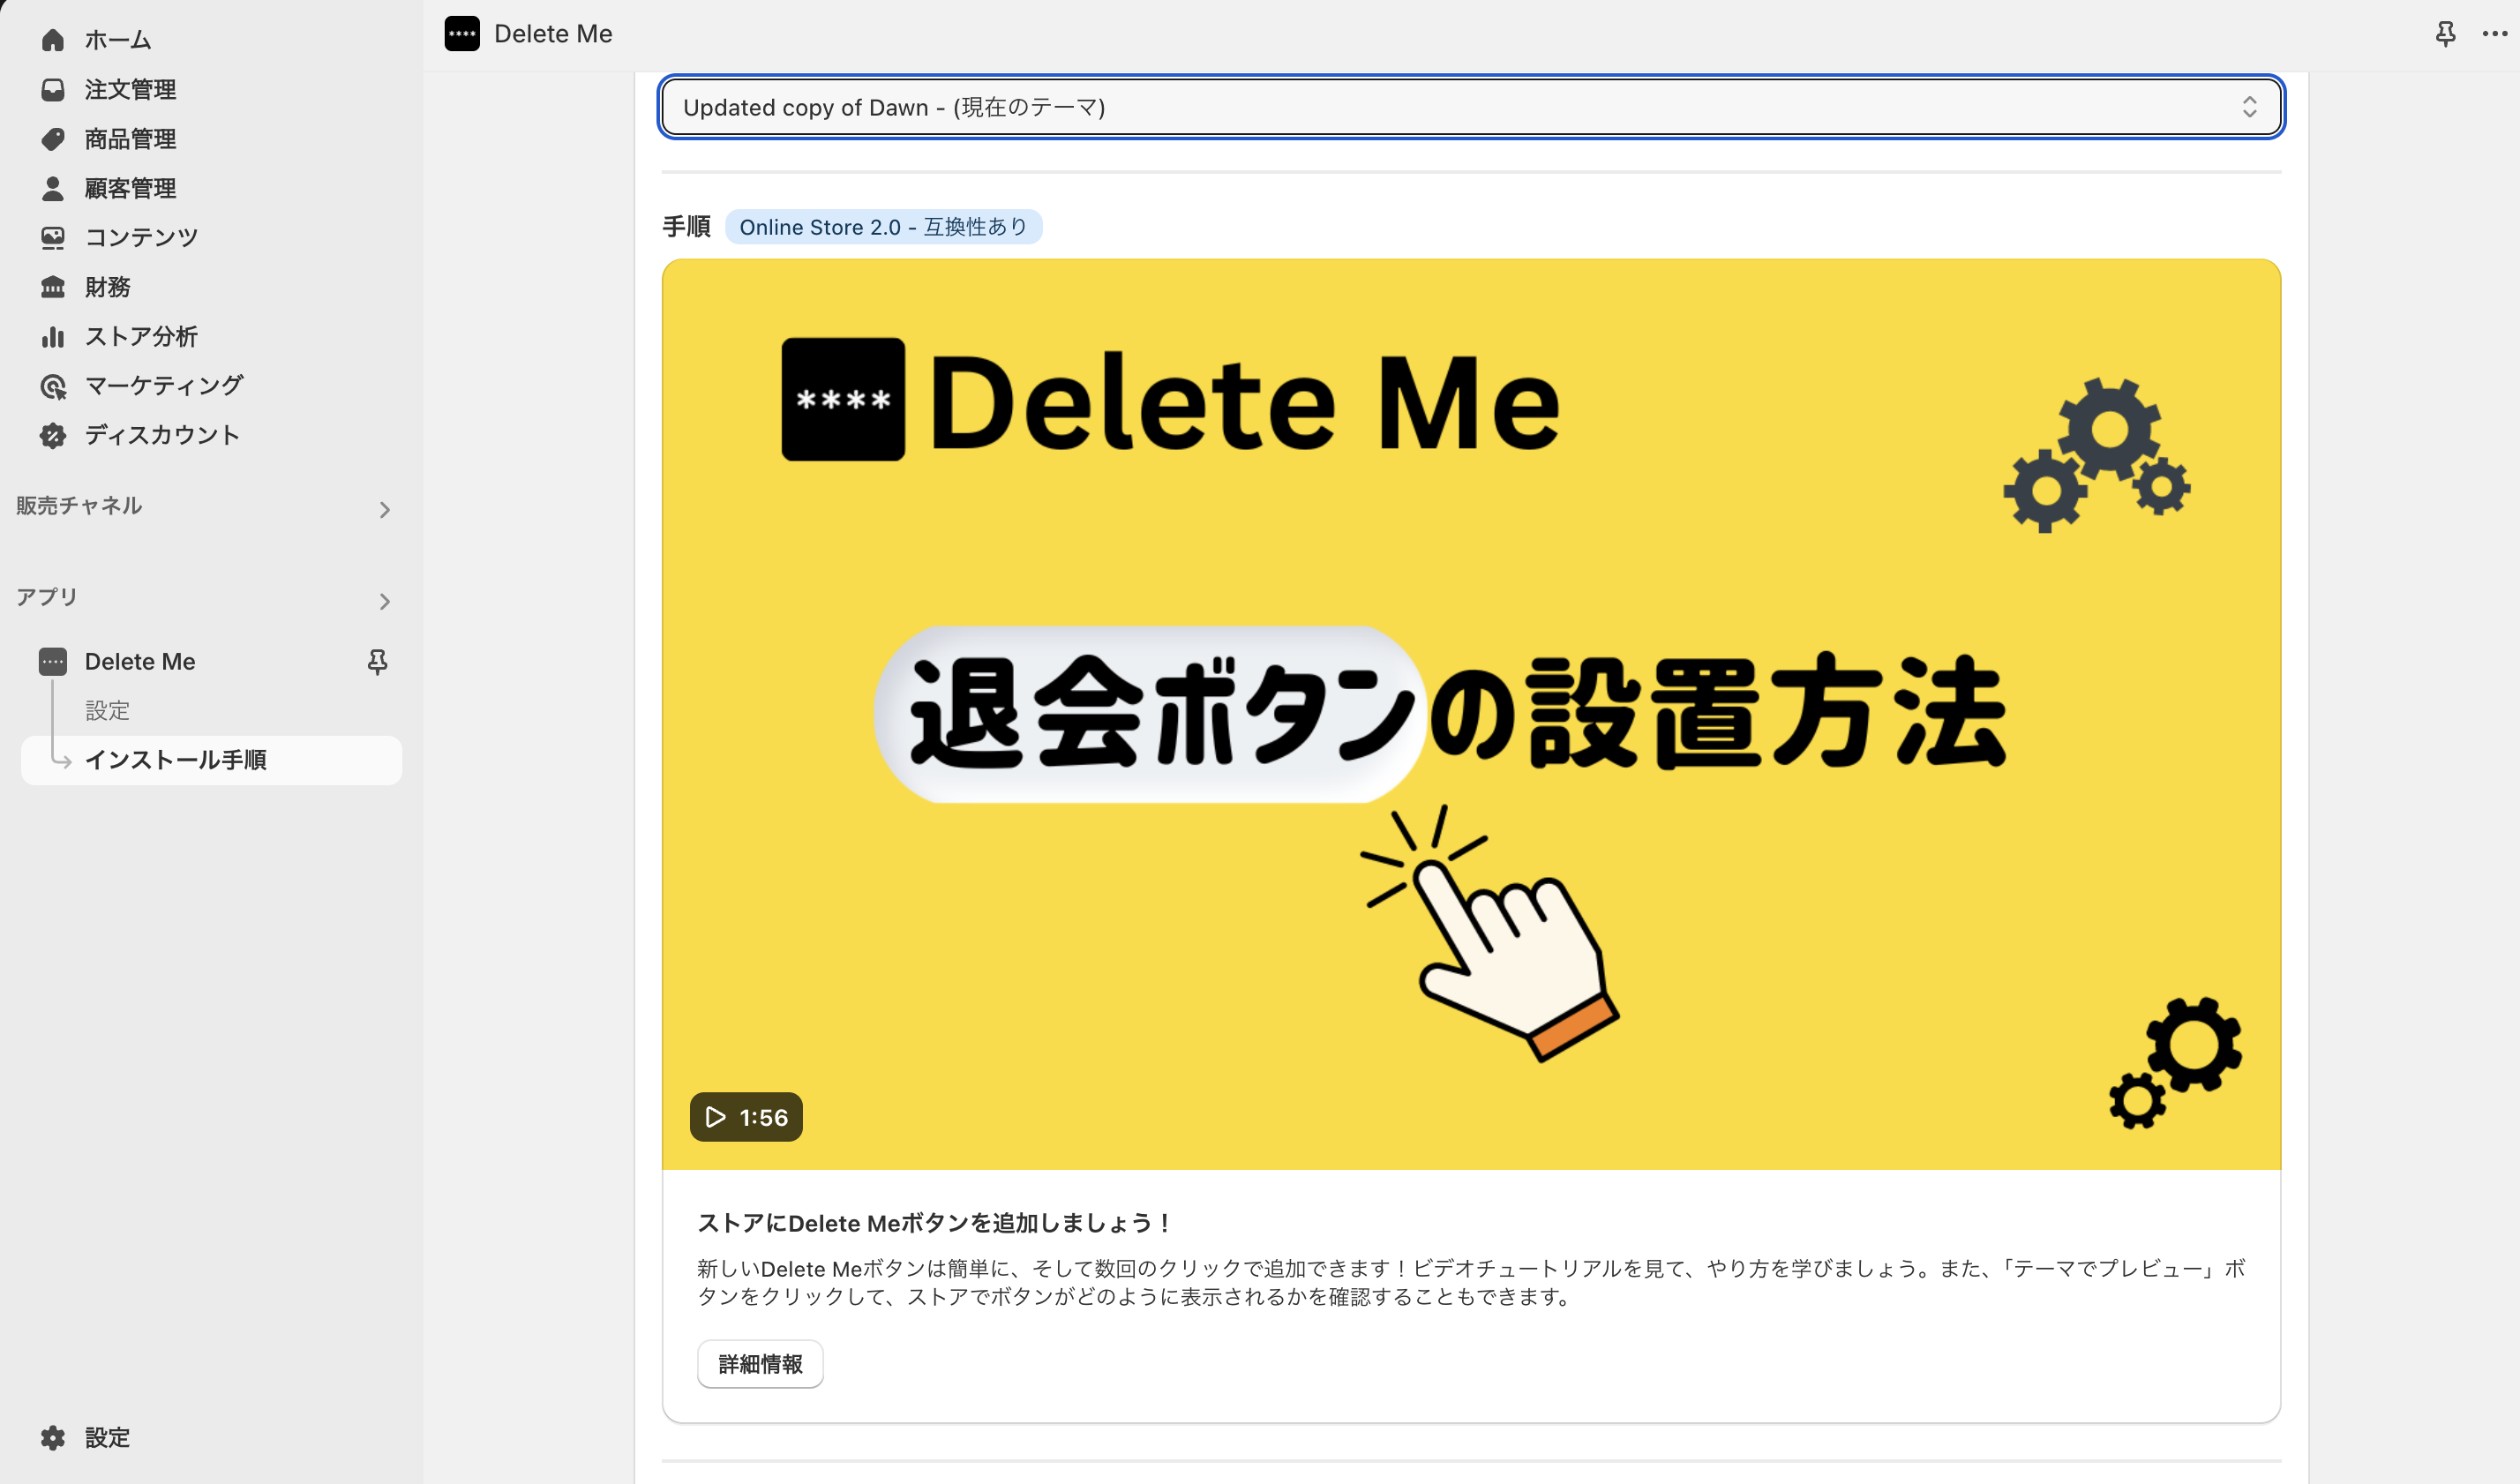The width and height of the screenshot is (2520, 1484).
Task: Click the 詳細情報 button
Action: click(760, 1364)
